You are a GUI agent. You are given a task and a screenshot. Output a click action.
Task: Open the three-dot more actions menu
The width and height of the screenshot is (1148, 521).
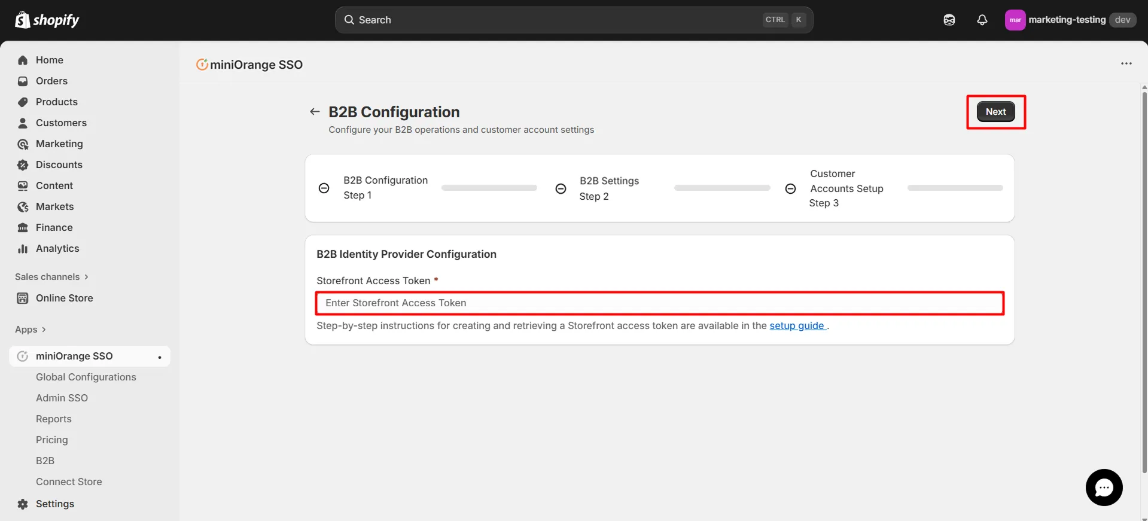click(x=1126, y=63)
